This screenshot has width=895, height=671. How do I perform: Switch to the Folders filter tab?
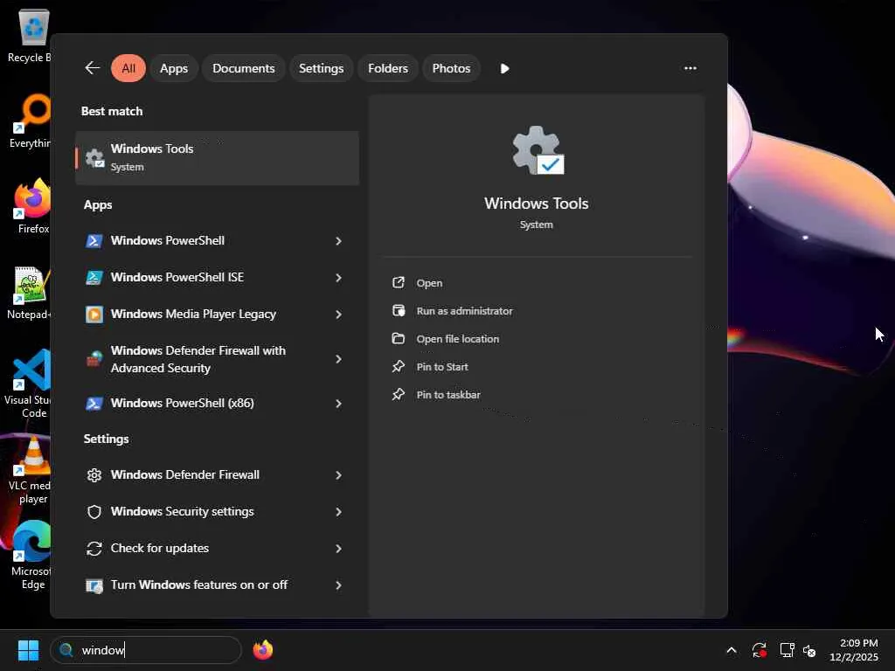point(387,68)
